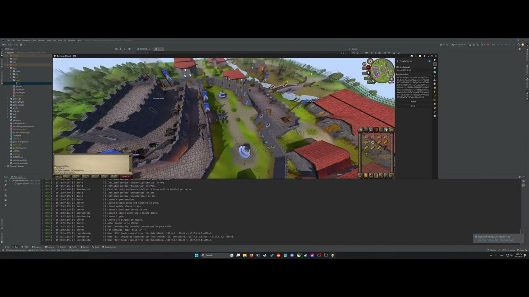Viewport: 529px width, 297px height.
Task: Open the File menu
Action: click(8, 40)
